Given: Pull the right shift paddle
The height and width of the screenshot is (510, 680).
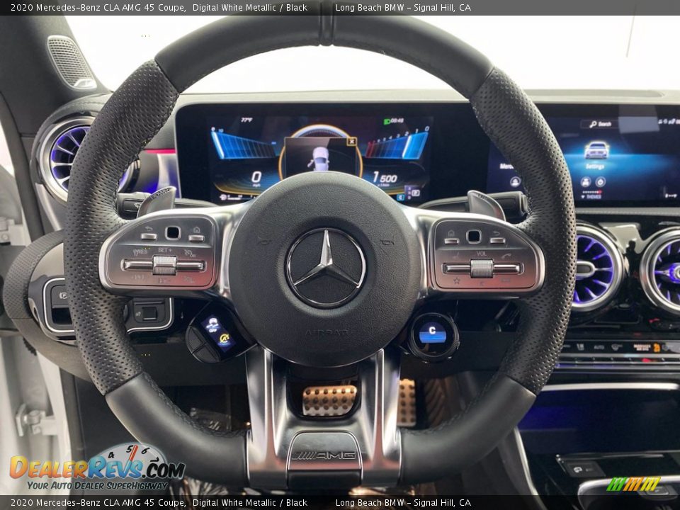Looking at the screenshot, I should [x=486, y=205].
